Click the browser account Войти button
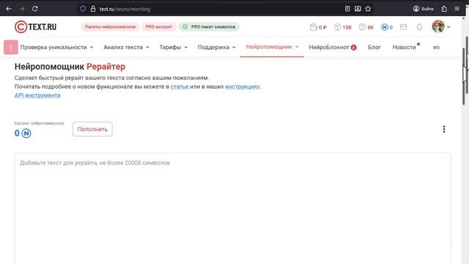Screen dimensions: 469x264 tap(424, 9)
